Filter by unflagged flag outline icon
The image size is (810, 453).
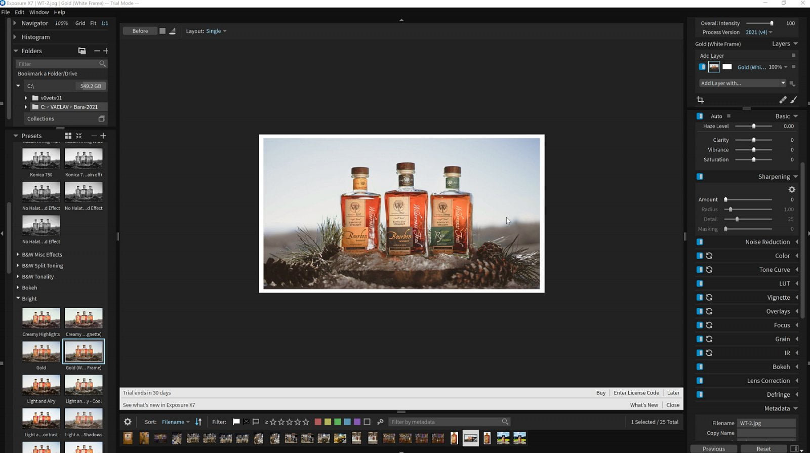point(256,422)
